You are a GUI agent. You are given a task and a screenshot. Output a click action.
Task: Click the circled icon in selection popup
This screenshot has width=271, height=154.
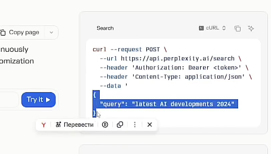[x=105, y=125]
